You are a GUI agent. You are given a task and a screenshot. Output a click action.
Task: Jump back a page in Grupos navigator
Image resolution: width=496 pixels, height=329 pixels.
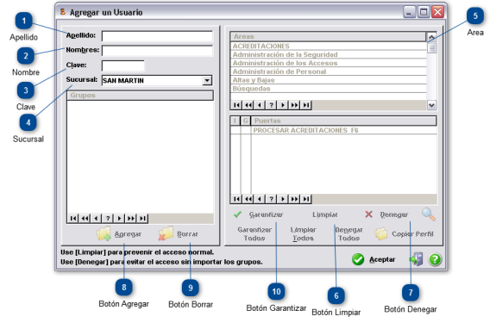[x=85, y=218]
